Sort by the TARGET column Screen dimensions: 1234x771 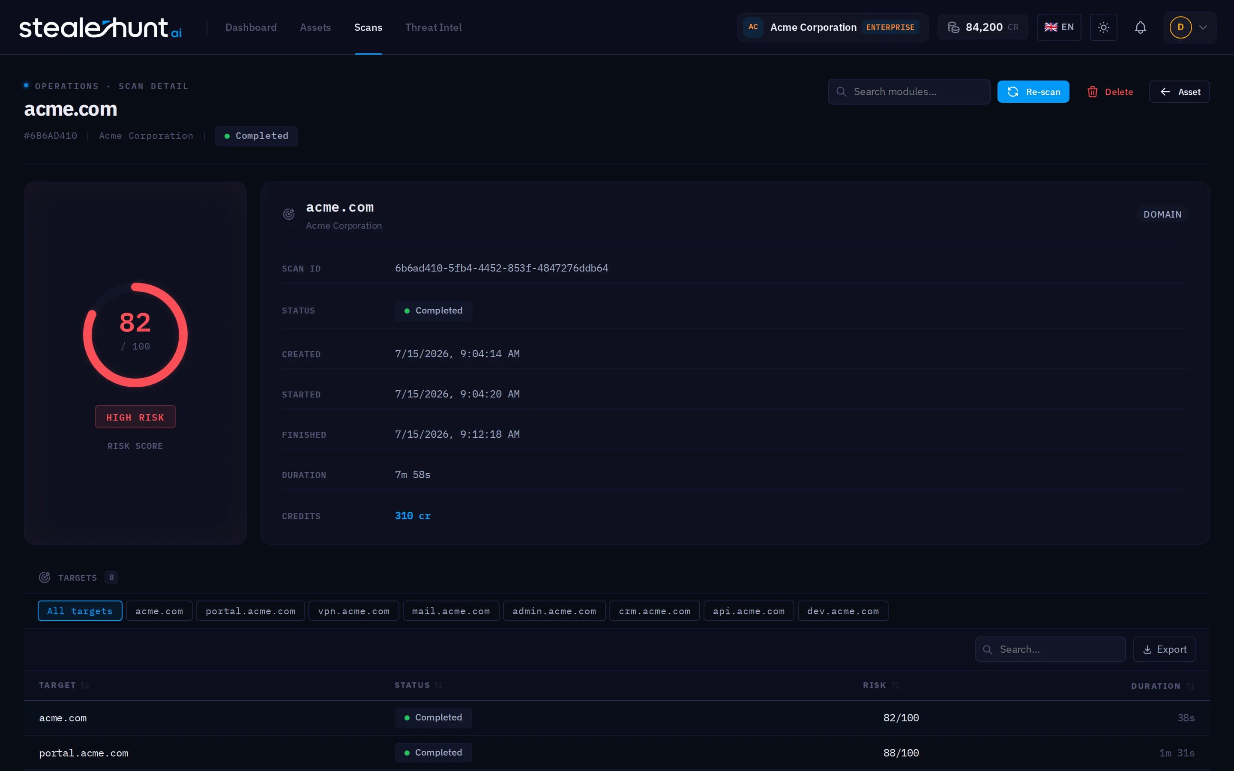(x=64, y=685)
